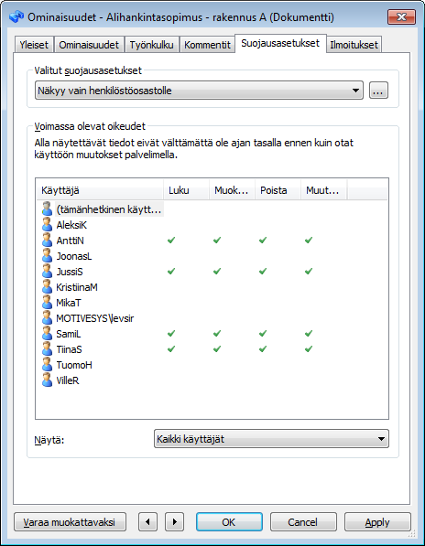The image size is (425, 546).
Task: Click the TiinaS user icon
Action: (47, 349)
